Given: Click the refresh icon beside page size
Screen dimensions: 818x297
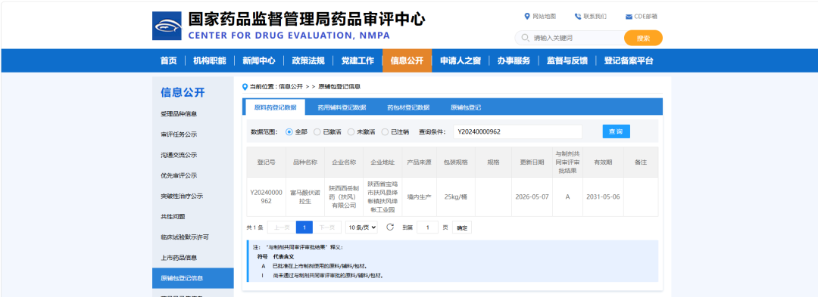Looking at the screenshot, I should coord(390,227).
